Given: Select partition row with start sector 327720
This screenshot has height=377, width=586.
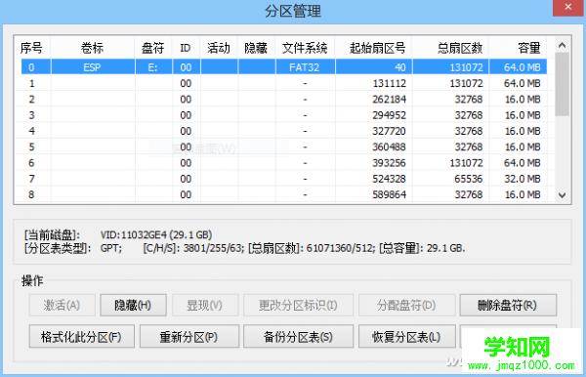Looking at the screenshot, I should pos(281,131).
